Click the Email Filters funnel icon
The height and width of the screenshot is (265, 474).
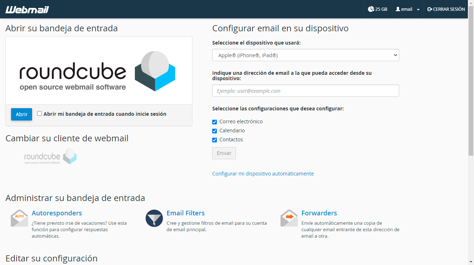tap(154, 218)
